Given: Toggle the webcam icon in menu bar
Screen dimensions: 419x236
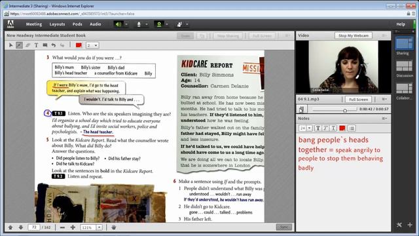Looking at the screenshot, I should [x=159, y=24].
